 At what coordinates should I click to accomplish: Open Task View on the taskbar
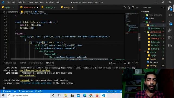tap(59, 96)
